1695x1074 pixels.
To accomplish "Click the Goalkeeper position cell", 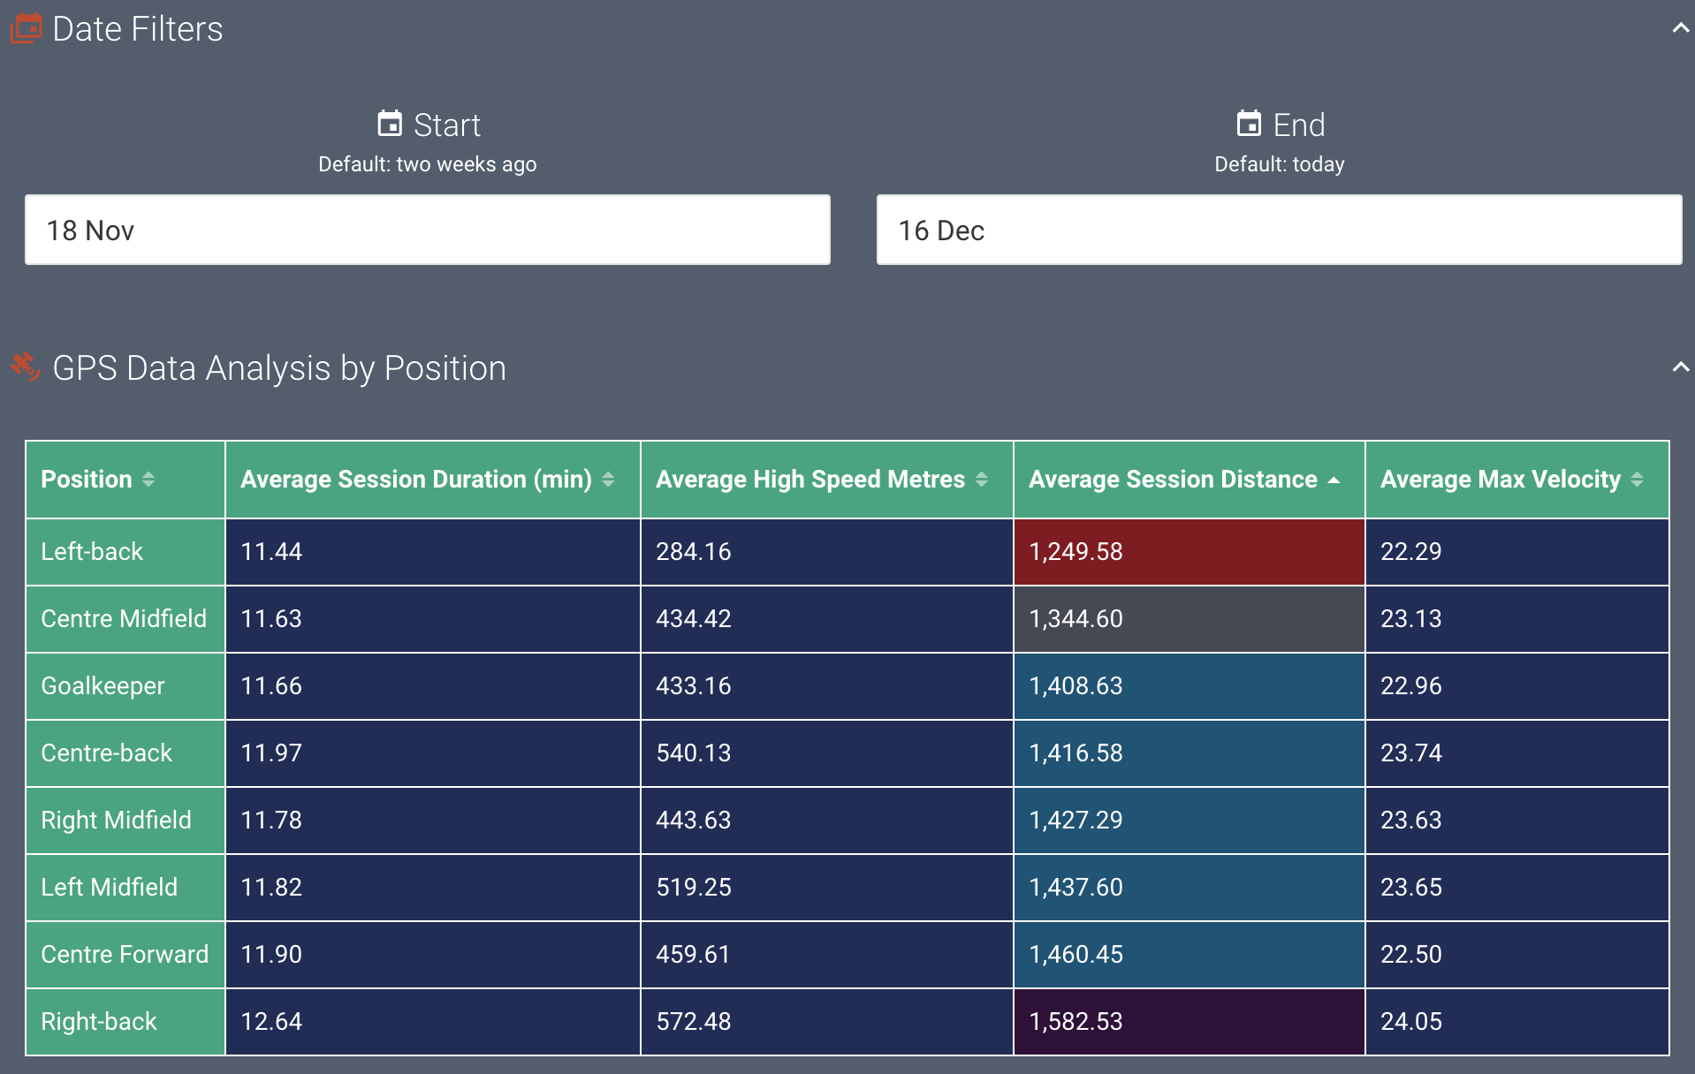I will 125,686.
